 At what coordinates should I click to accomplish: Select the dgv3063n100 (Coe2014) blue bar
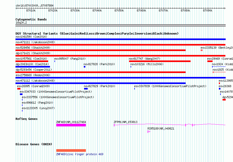(33, 67)
